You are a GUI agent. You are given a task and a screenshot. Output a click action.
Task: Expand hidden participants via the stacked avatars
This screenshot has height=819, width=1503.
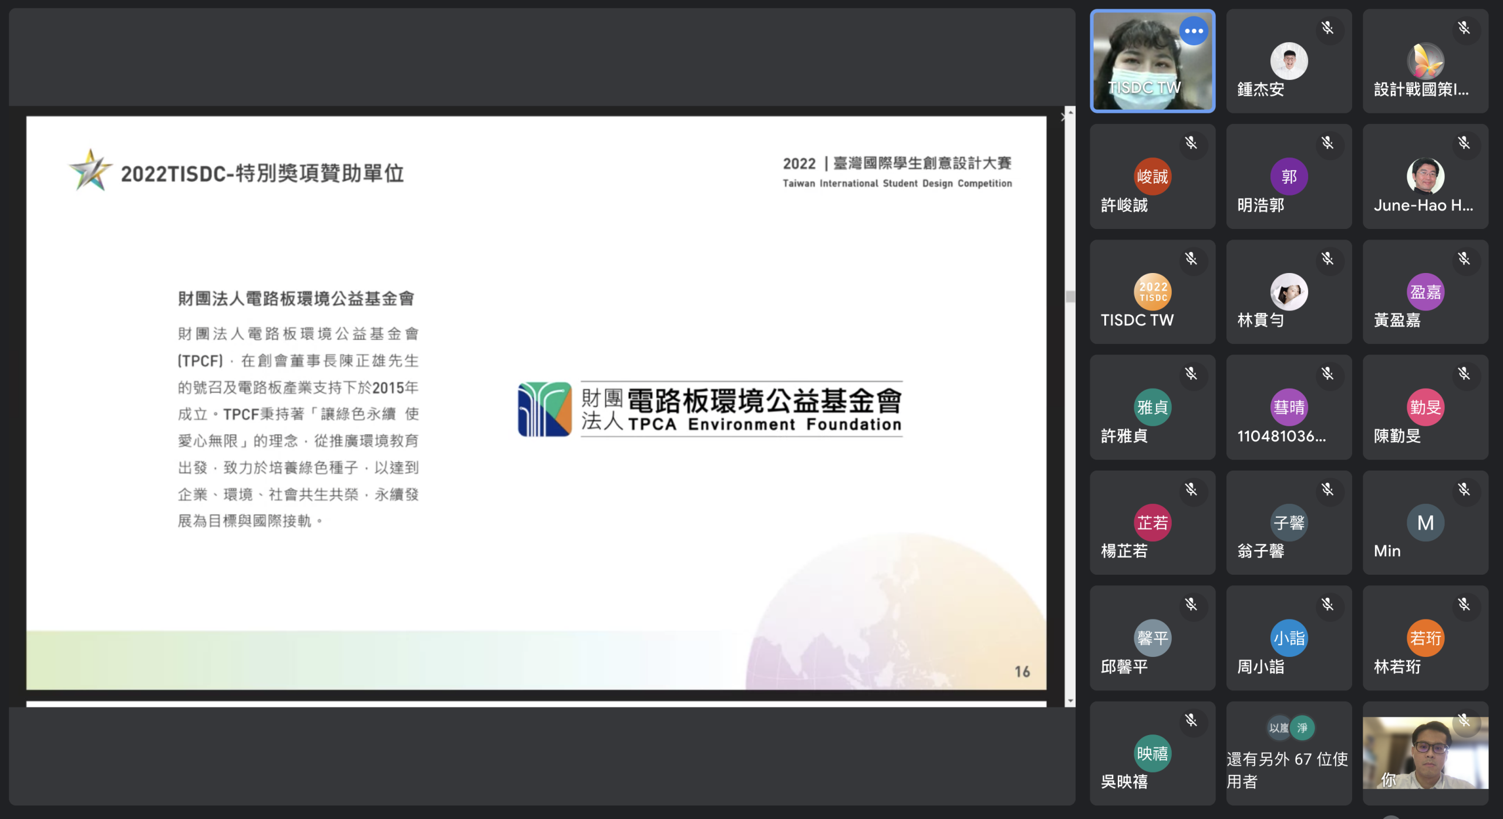click(x=1289, y=728)
